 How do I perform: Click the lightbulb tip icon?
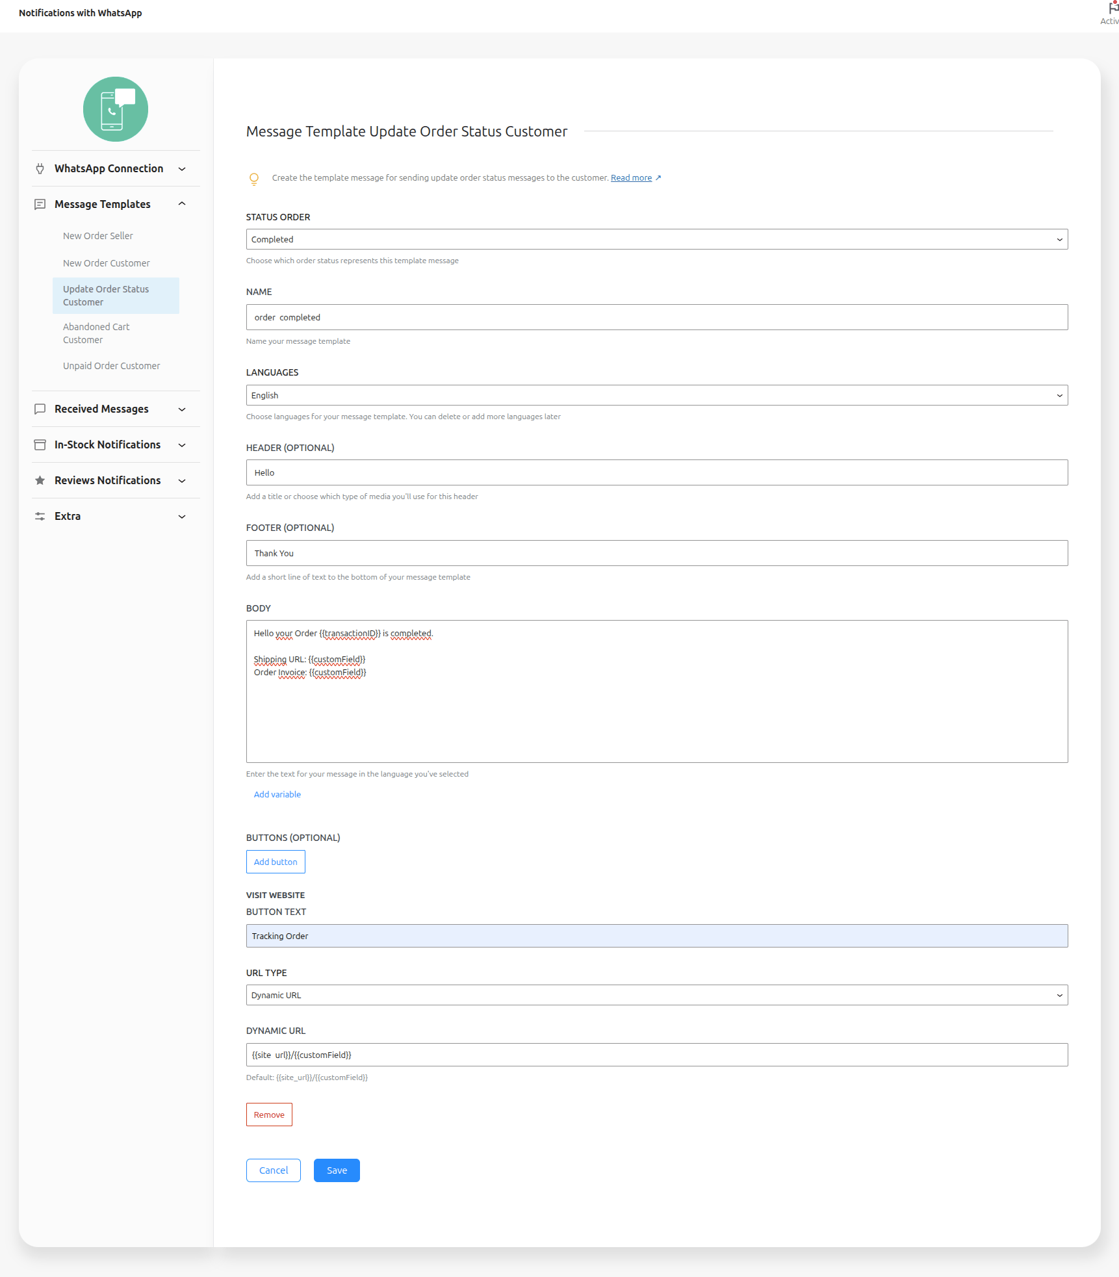[254, 179]
